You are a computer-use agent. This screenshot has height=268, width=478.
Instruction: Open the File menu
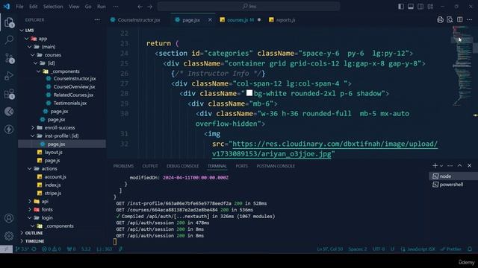pos(19,7)
